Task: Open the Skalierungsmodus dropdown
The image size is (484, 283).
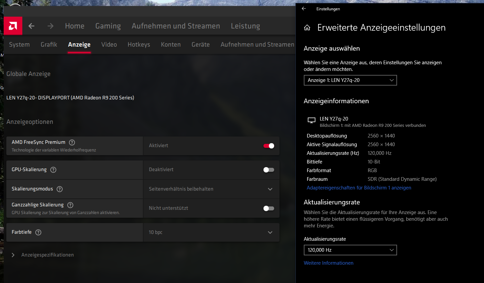Action: (x=211, y=189)
